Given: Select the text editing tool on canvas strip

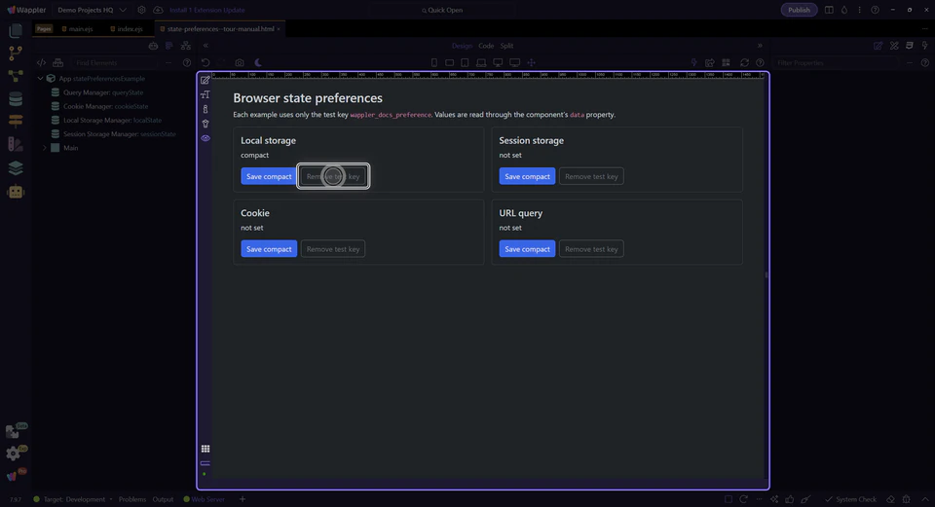Looking at the screenshot, I should (x=206, y=94).
